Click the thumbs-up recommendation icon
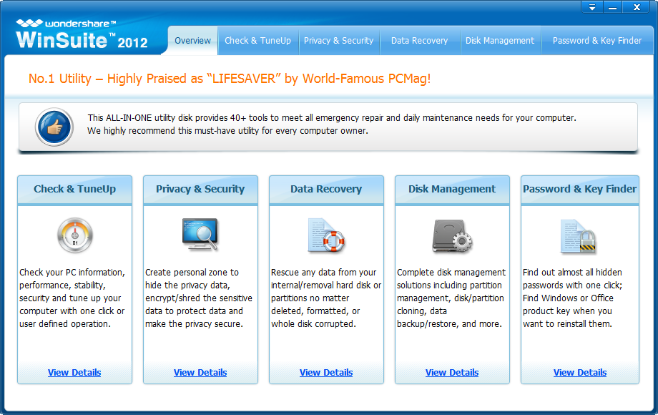The width and height of the screenshot is (658, 415). [x=54, y=127]
